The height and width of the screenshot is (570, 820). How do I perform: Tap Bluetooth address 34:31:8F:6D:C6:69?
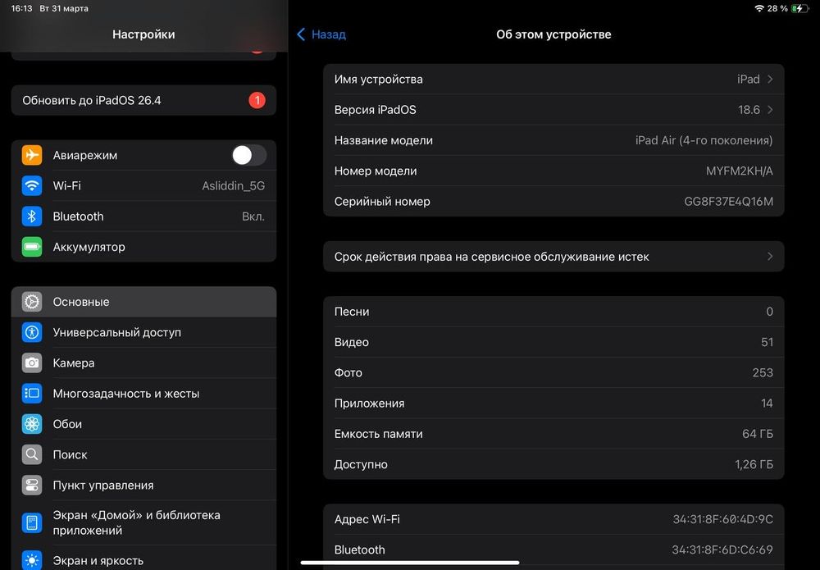point(553,549)
